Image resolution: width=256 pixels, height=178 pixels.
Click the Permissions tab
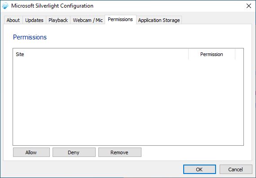pyautogui.click(x=120, y=19)
